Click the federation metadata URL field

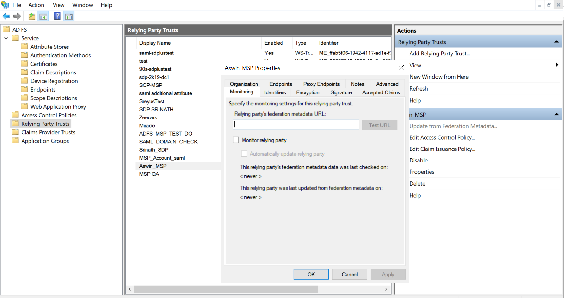click(x=295, y=124)
